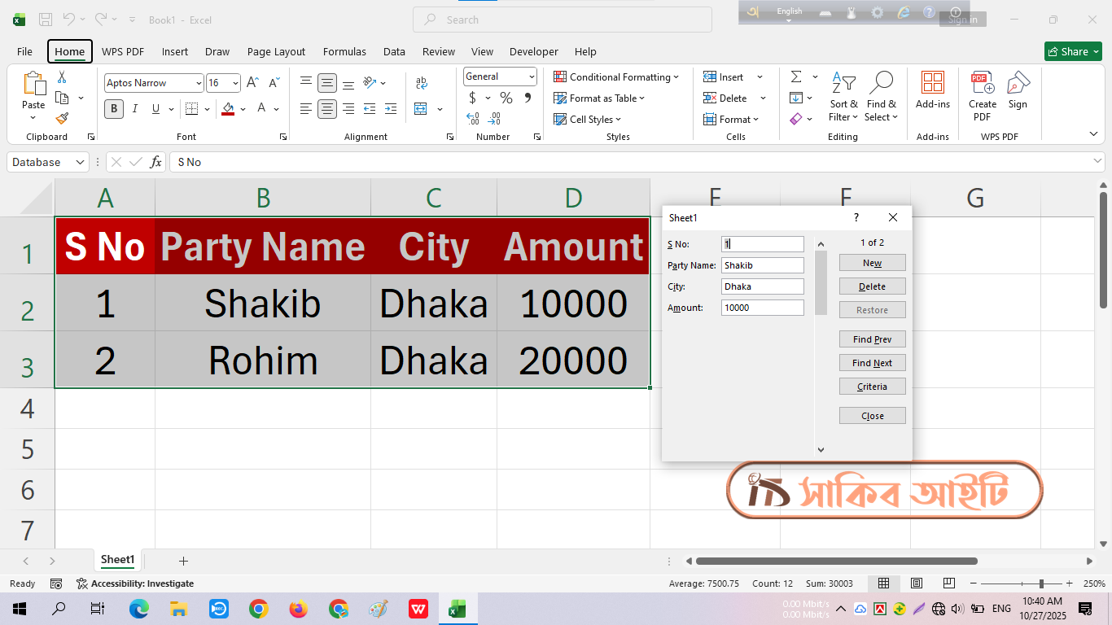The width and height of the screenshot is (1112, 625).
Task: Click inside the Party Name field showing Shakib
Action: (x=762, y=264)
